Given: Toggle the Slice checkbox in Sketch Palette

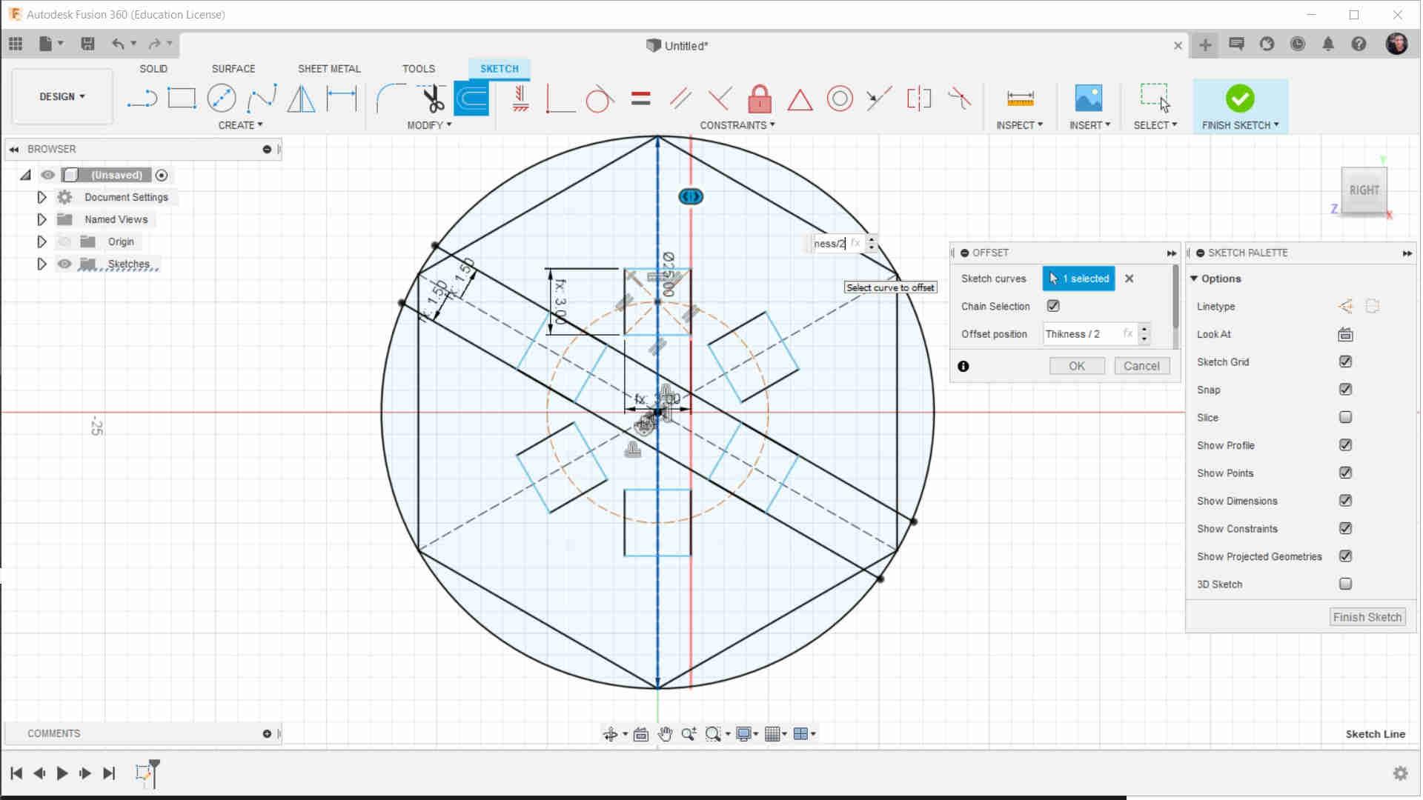Looking at the screenshot, I should point(1346,417).
